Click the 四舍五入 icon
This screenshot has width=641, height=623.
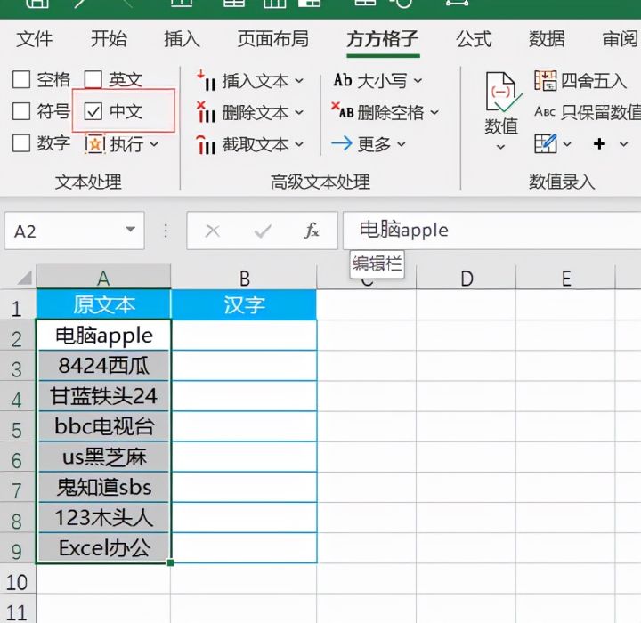pyautogui.click(x=546, y=80)
